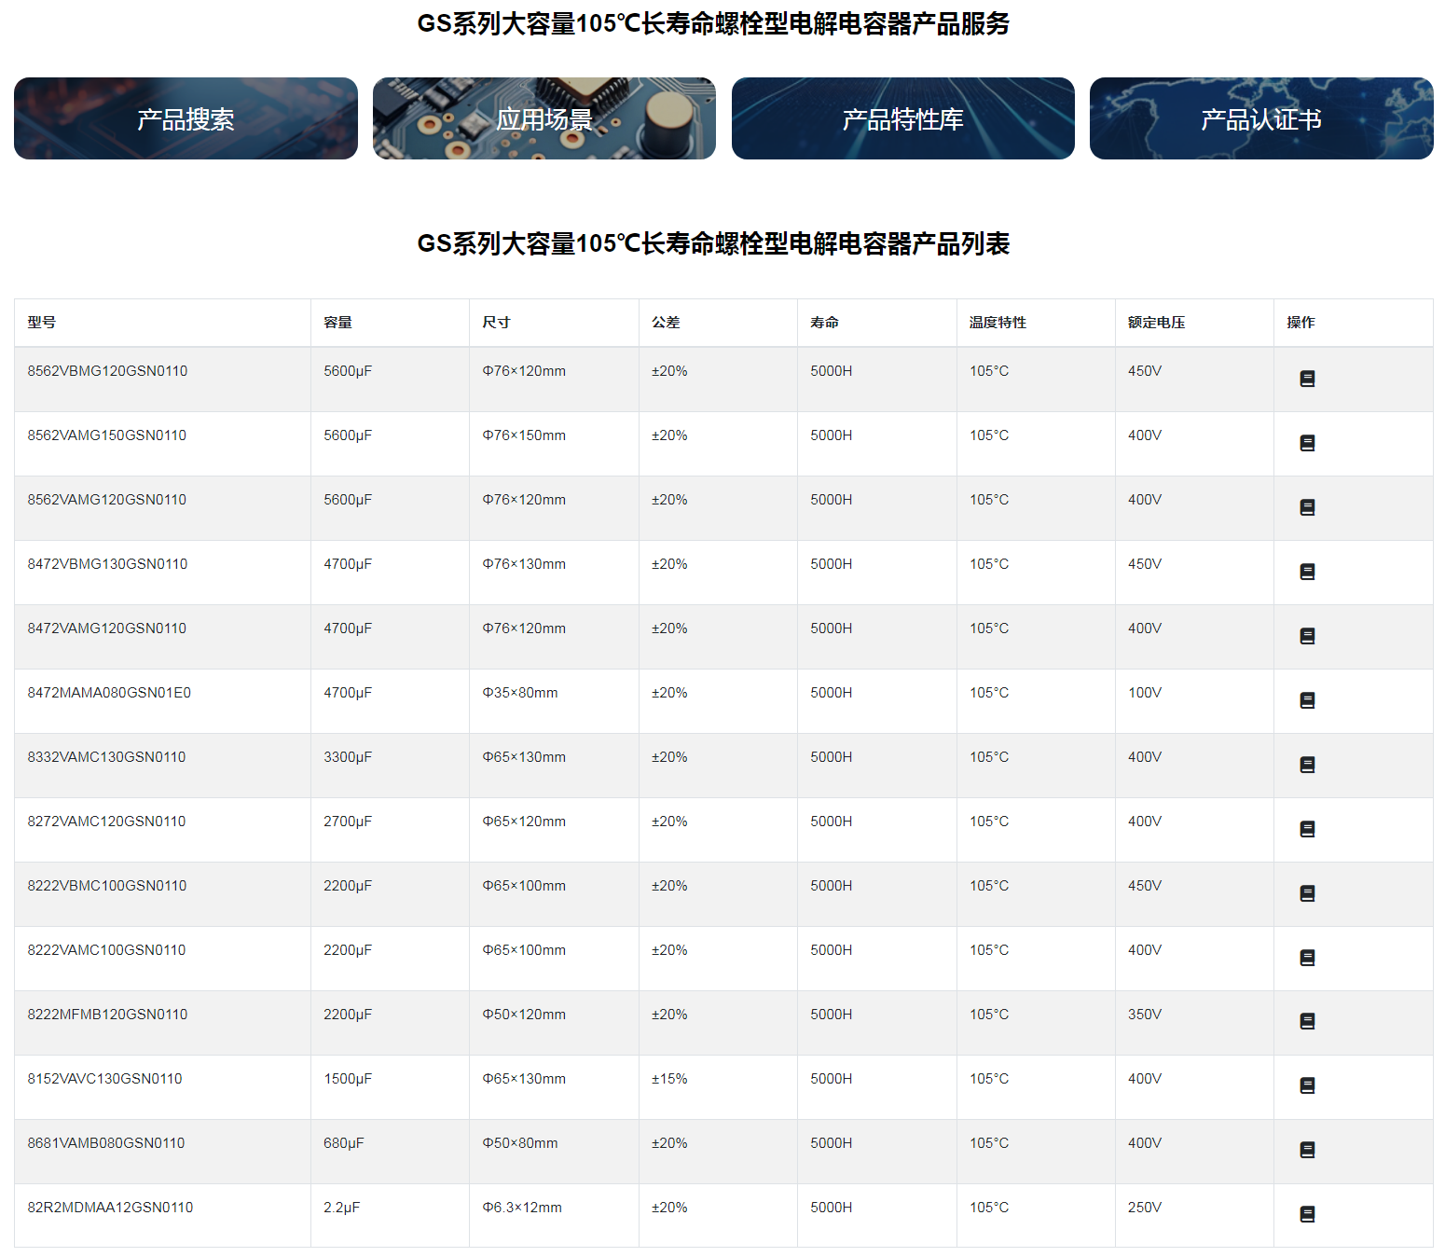Click document icon in 8681VAMB080GSN0110 row
The width and height of the screenshot is (1445, 1257).
(x=1307, y=1151)
